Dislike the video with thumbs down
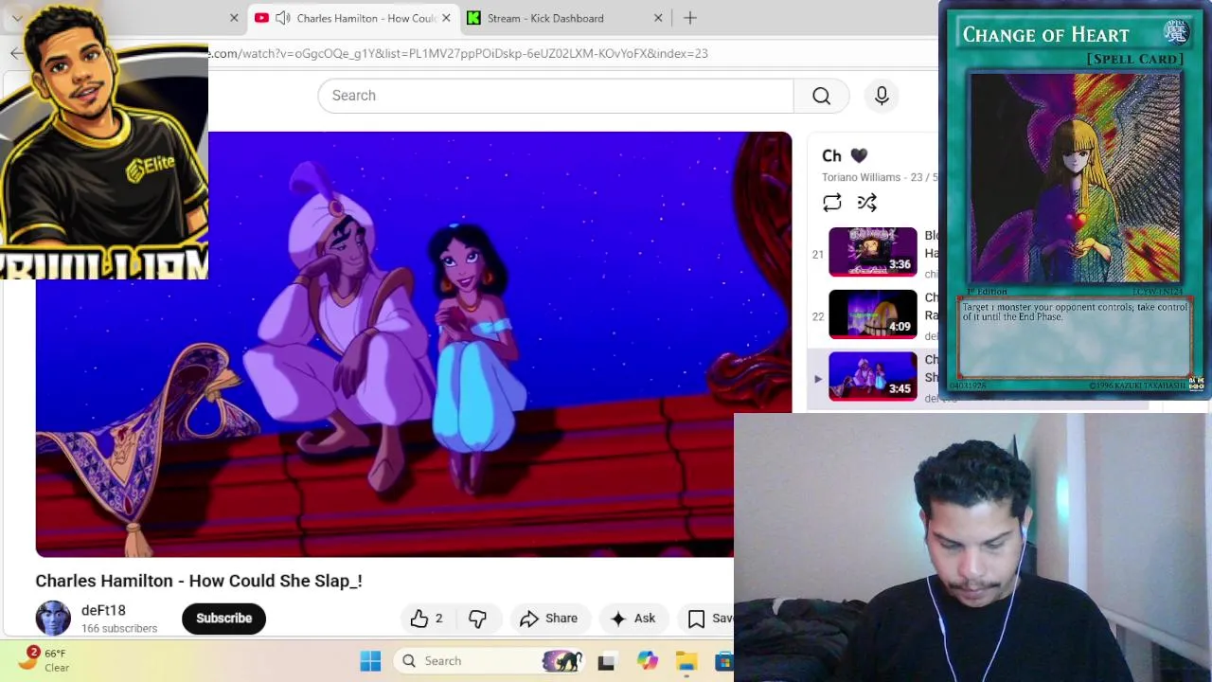The image size is (1212, 682). (477, 619)
